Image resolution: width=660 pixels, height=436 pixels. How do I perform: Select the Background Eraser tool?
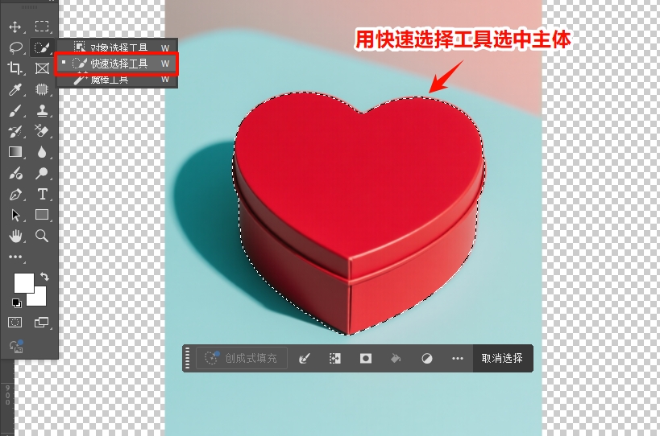(x=42, y=131)
